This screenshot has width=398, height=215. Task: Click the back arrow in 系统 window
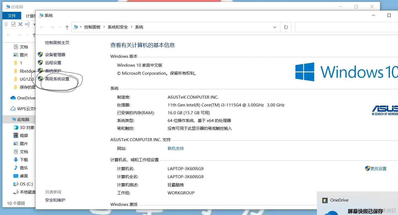point(42,27)
